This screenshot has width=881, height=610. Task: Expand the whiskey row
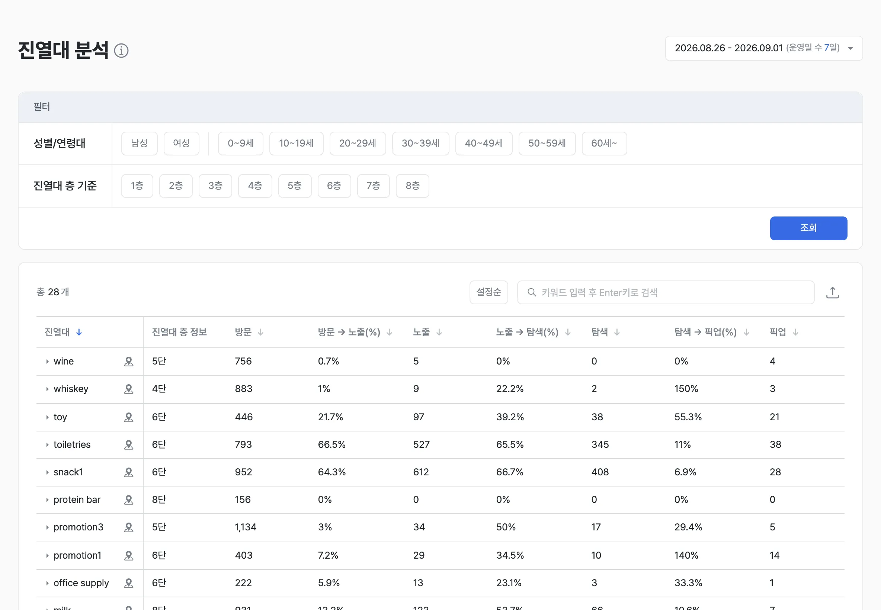pos(47,389)
